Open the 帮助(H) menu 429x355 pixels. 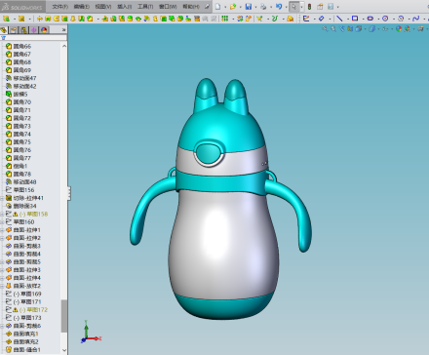(191, 7)
